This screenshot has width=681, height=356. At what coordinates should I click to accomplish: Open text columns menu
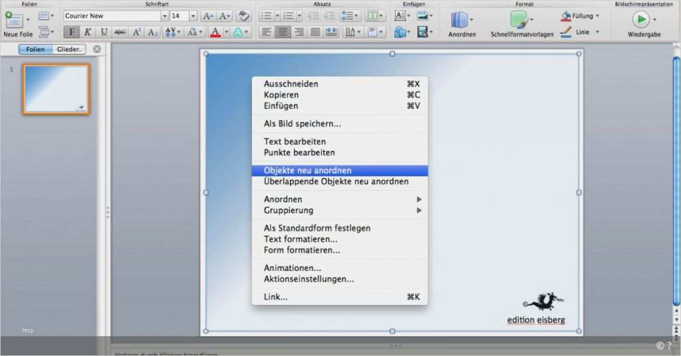[375, 16]
